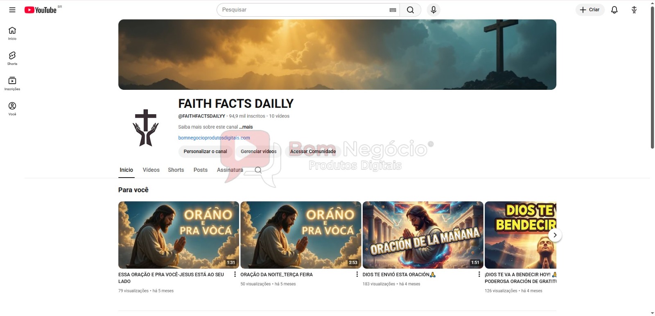The width and height of the screenshot is (655, 316).
Task: Click Personalizar o canal button
Action: [205, 151]
